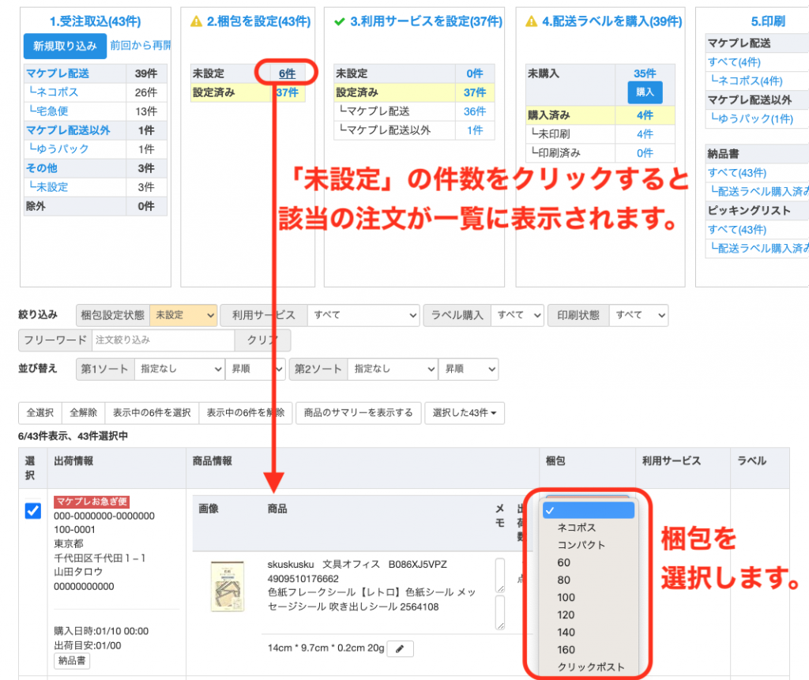This screenshot has width=809, height=680.
Task: Open すべて(43件) under 納品書
Action: pos(737,172)
